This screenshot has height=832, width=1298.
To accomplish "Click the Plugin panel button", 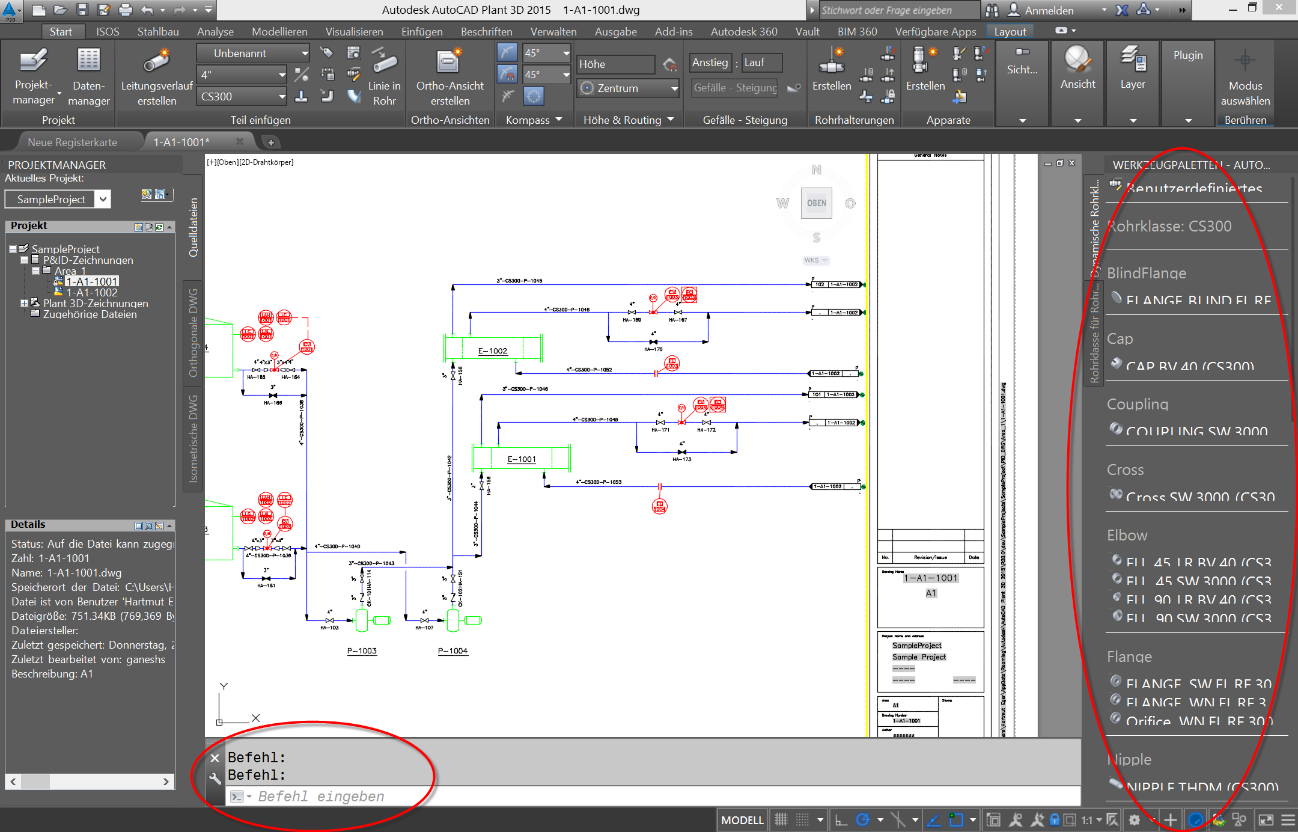I will point(1187,55).
